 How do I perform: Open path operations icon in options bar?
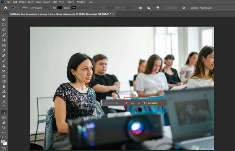pos(140,8)
